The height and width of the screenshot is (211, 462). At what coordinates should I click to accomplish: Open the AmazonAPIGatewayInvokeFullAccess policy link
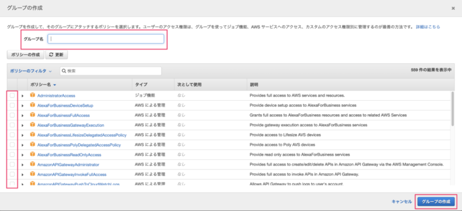72,175
